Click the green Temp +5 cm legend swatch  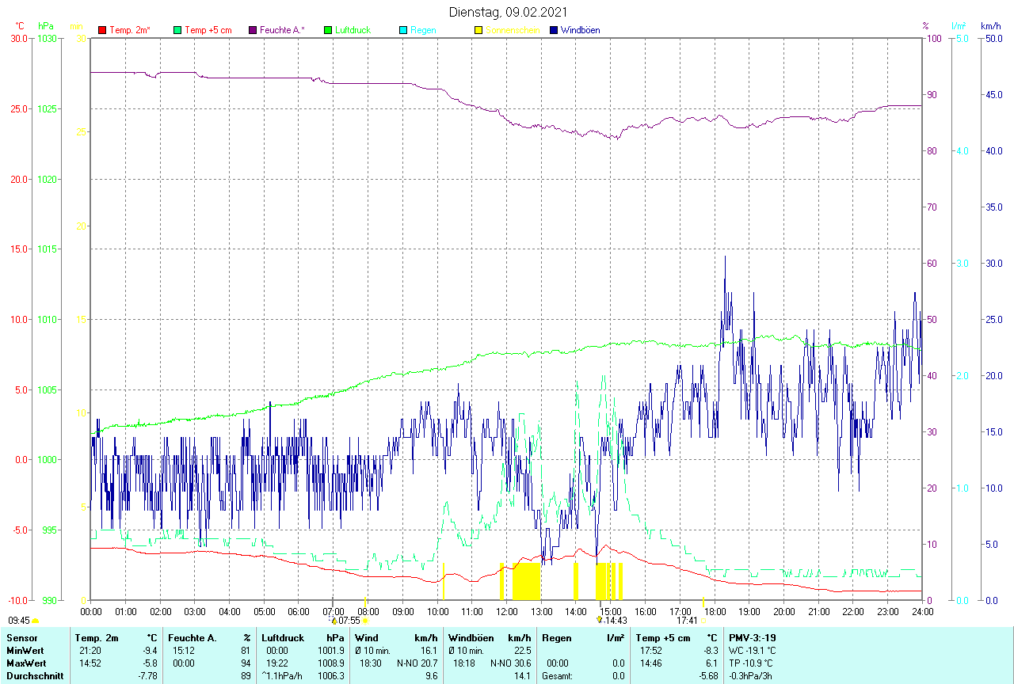177,30
